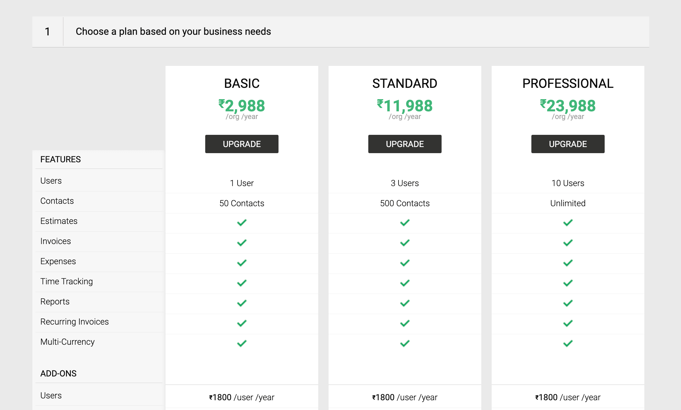
Task: Click Professional plan Recurring Invoices checkmark
Action: pyautogui.click(x=568, y=323)
